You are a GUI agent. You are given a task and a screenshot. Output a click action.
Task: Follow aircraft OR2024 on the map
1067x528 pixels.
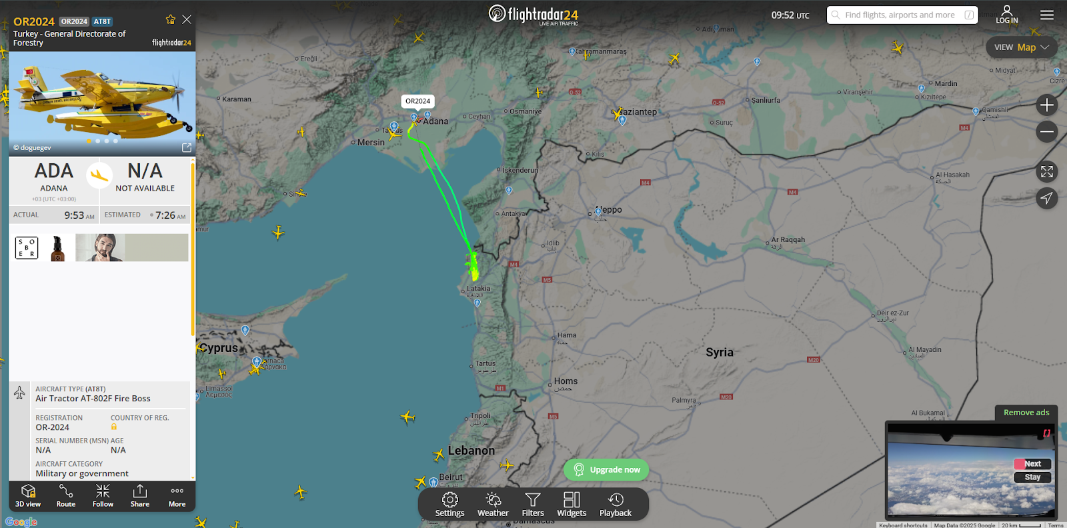click(x=103, y=496)
